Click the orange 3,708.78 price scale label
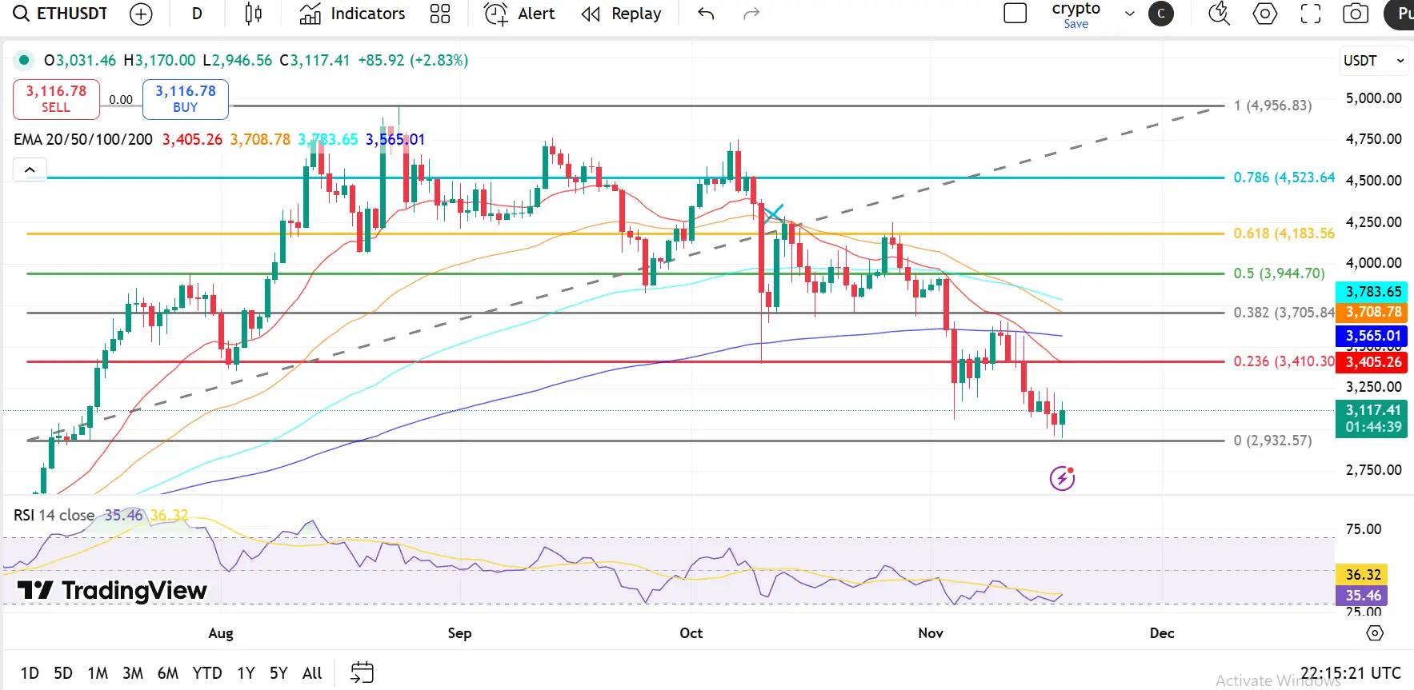 point(1372,313)
